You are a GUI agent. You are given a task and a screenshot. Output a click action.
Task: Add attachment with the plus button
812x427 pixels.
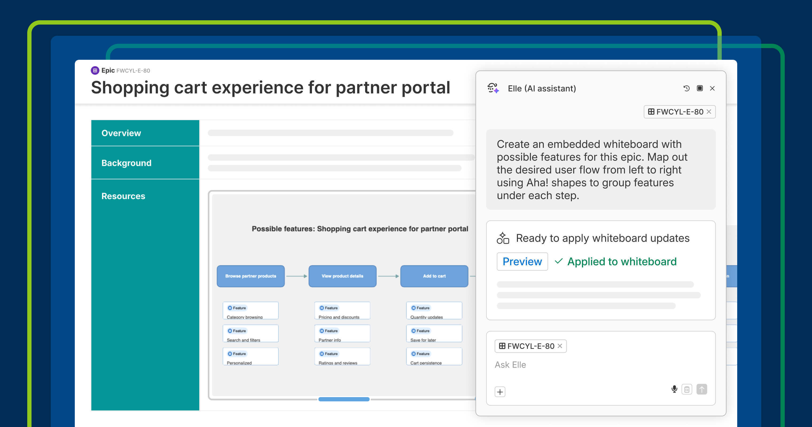tap(500, 392)
